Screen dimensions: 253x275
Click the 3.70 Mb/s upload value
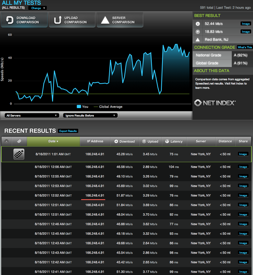click(150, 215)
